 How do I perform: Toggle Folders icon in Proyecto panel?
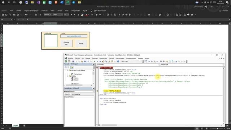[x=72, y=68]
